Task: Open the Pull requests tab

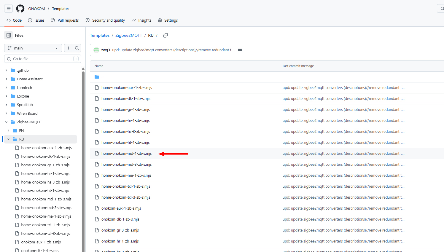Action: pyautogui.click(x=65, y=20)
